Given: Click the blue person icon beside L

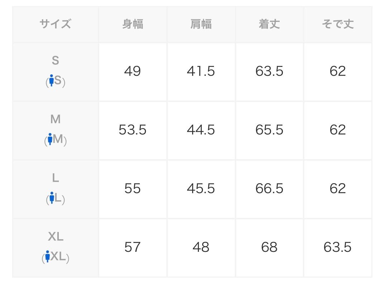Looking at the screenshot, I should (x=52, y=198).
